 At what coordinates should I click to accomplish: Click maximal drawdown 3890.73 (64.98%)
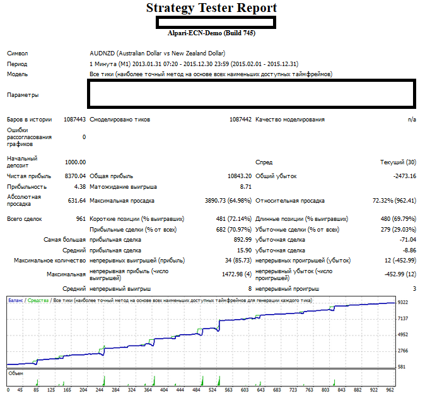pyautogui.click(x=228, y=201)
